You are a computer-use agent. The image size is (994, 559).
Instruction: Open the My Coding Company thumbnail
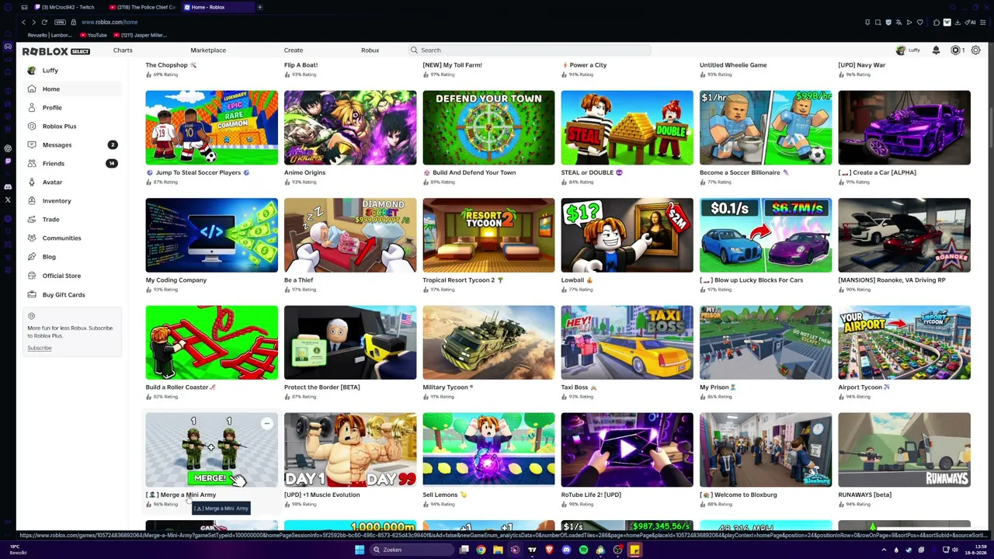coord(211,235)
